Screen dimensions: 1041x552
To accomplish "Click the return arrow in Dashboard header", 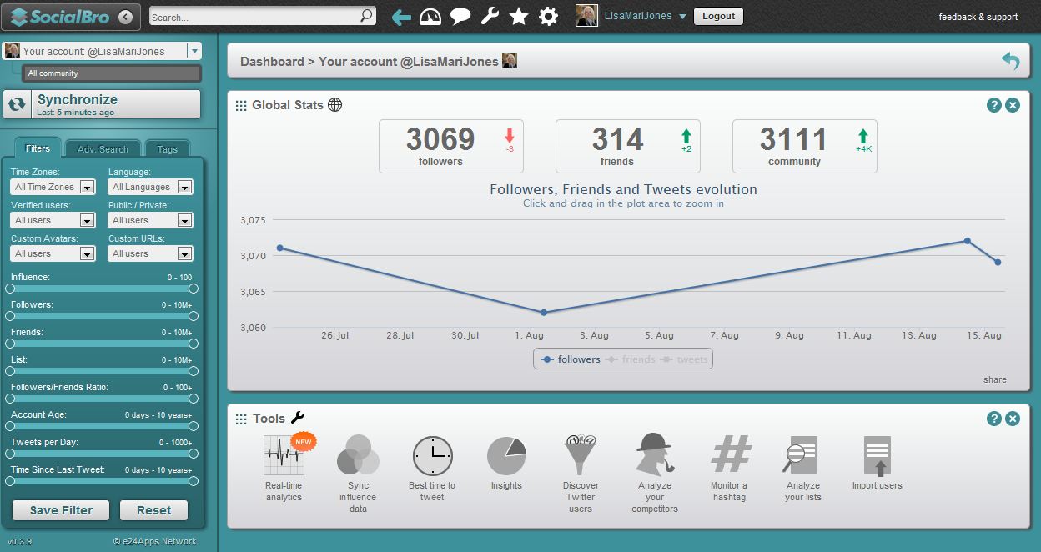I will (1010, 61).
